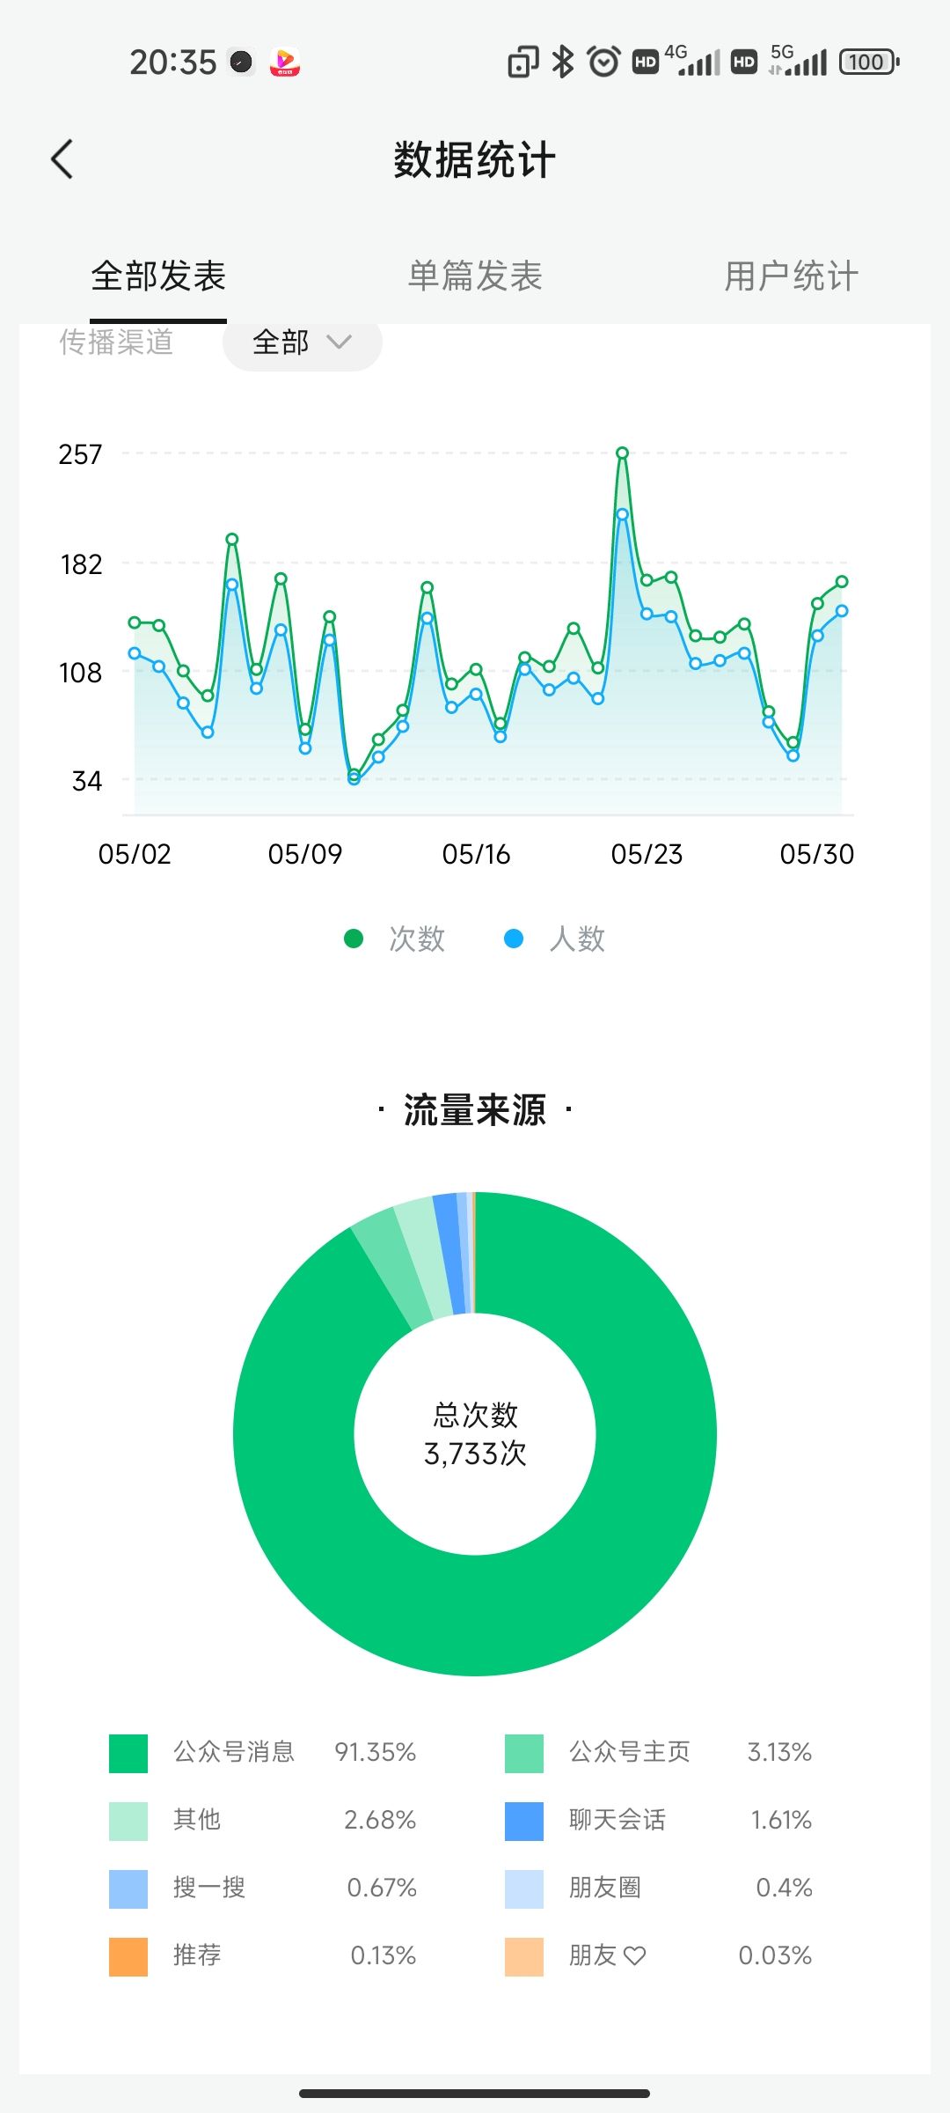The height and width of the screenshot is (2113, 950).
Task: Open the 全部 channel dropdown
Action: click(302, 342)
